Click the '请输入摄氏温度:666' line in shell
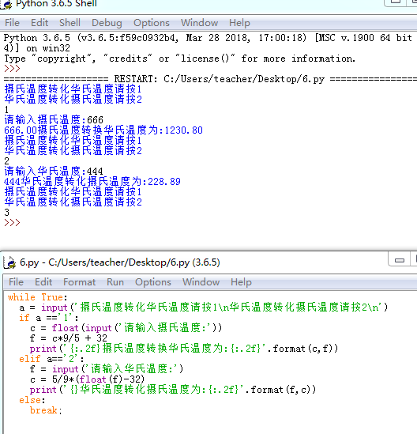The image size is (417, 434). (x=54, y=120)
